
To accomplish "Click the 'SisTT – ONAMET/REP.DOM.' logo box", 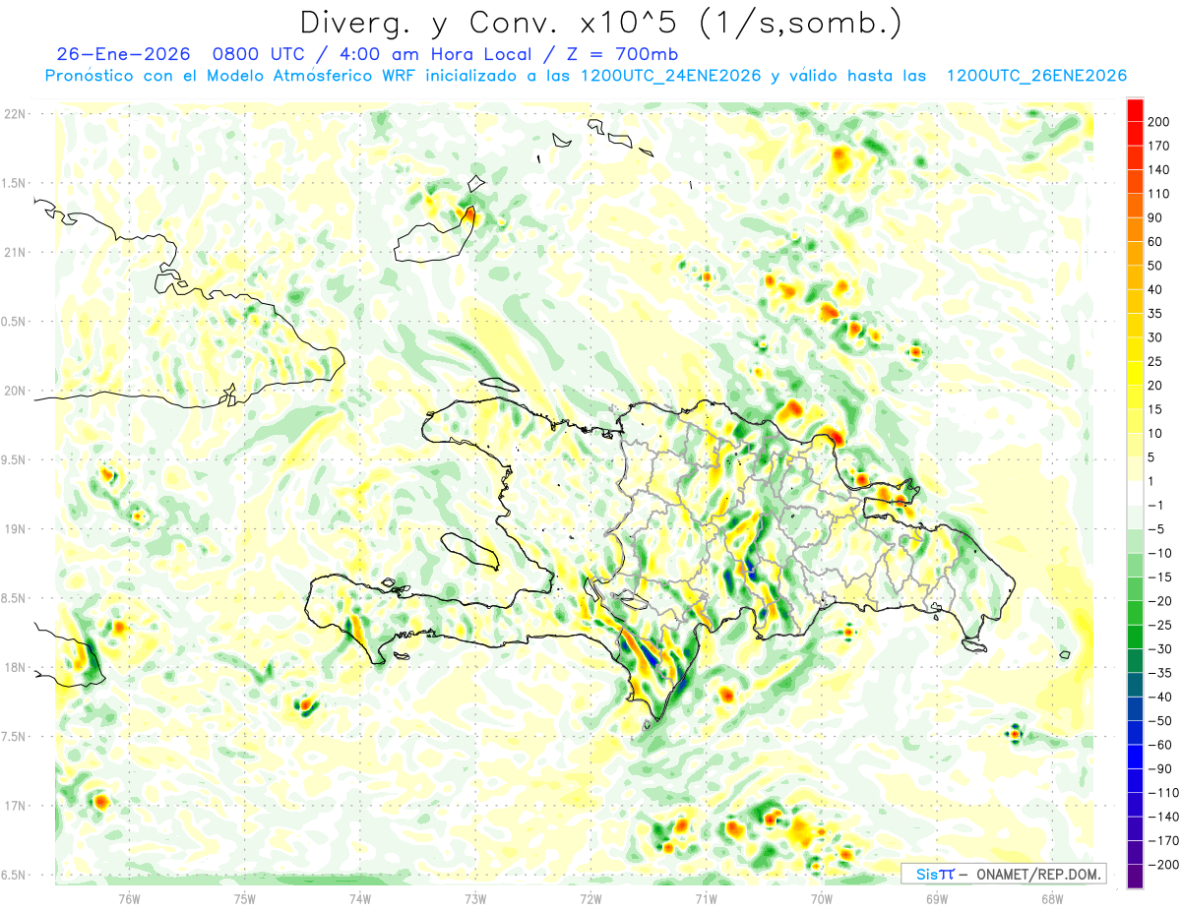I will tap(1004, 874).
